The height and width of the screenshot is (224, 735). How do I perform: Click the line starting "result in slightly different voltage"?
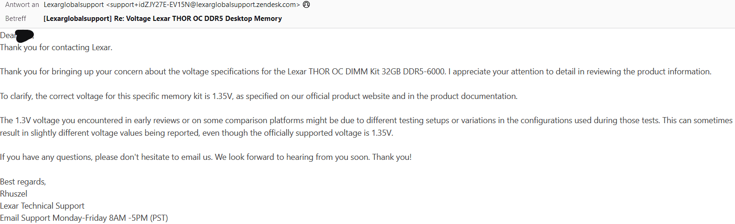[196, 133]
